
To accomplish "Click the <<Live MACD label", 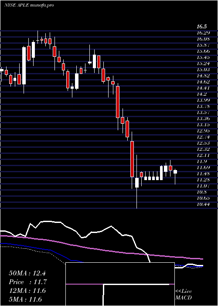I will click(184, 295).
